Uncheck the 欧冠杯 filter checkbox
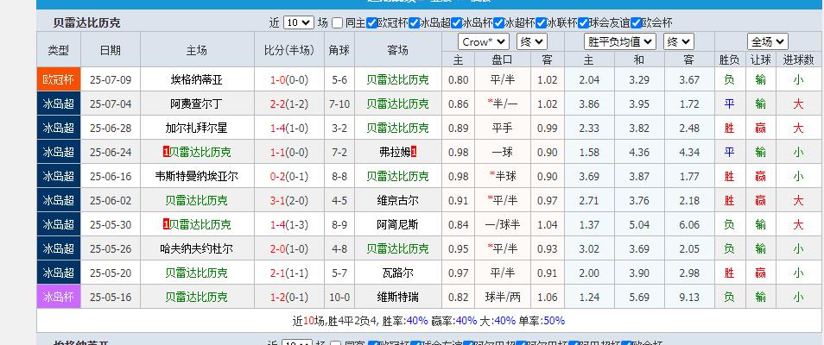The height and width of the screenshot is (345, 824). [x=372, y=23]
